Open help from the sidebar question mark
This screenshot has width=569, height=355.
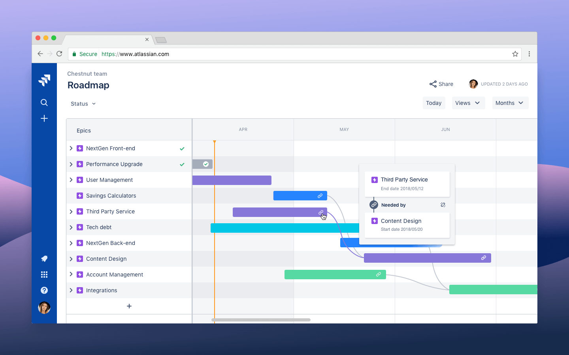(x=44, y=290)
